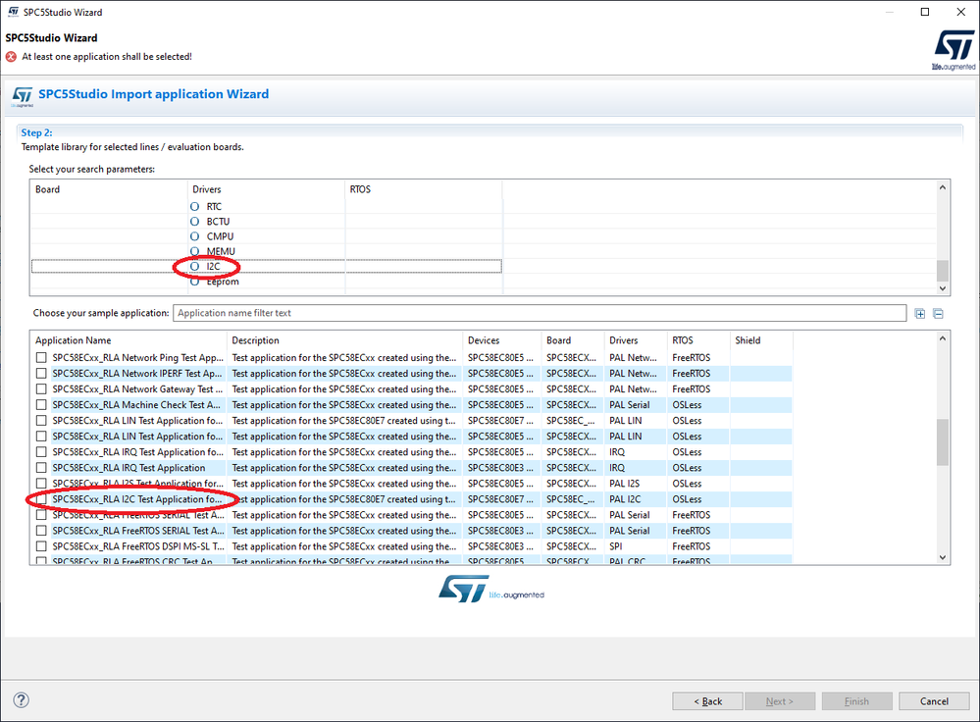Viewport: 980px width, 722px height.
Task: Open the help question mark icon
Action: point(22,700)
